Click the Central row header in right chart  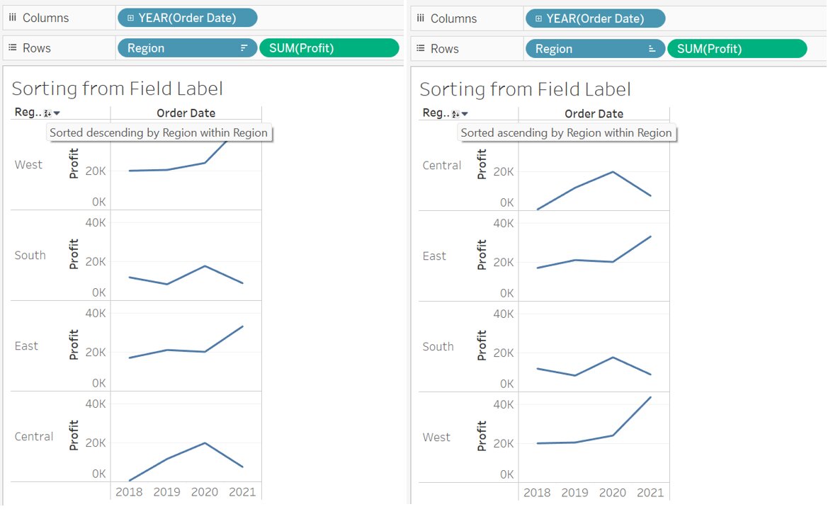[x=441, y=165]
